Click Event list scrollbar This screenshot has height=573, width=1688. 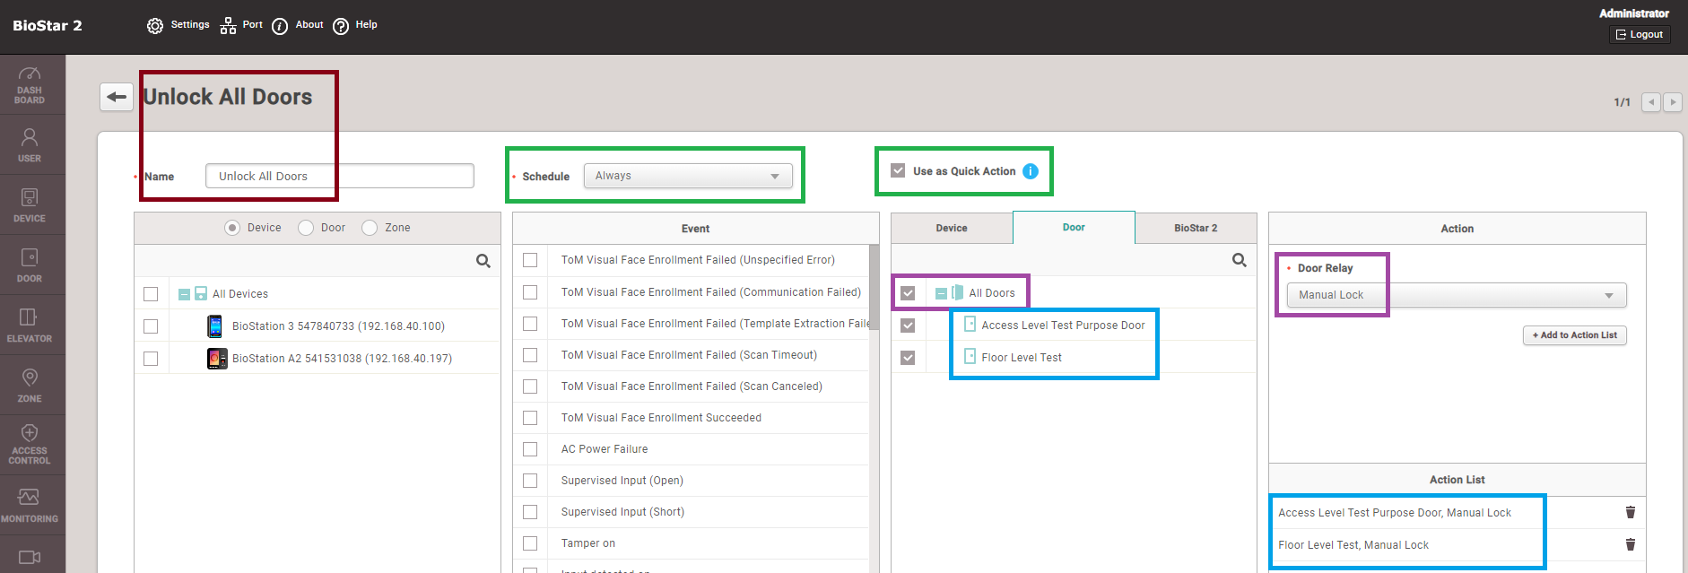(x=874, y=287)
